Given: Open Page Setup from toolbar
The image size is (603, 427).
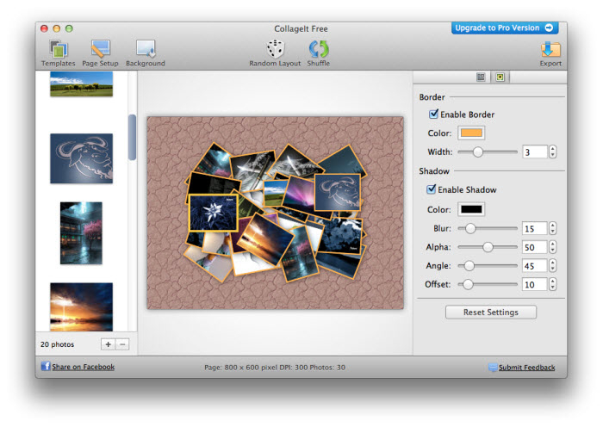Looking at the screenshot, I should [x=100, y=52].
